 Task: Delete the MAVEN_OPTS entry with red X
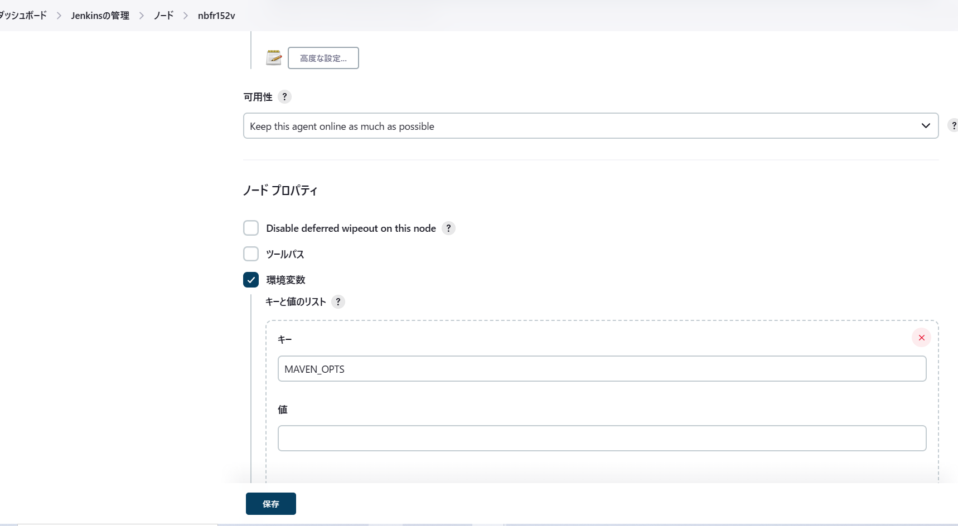[921, 338]
